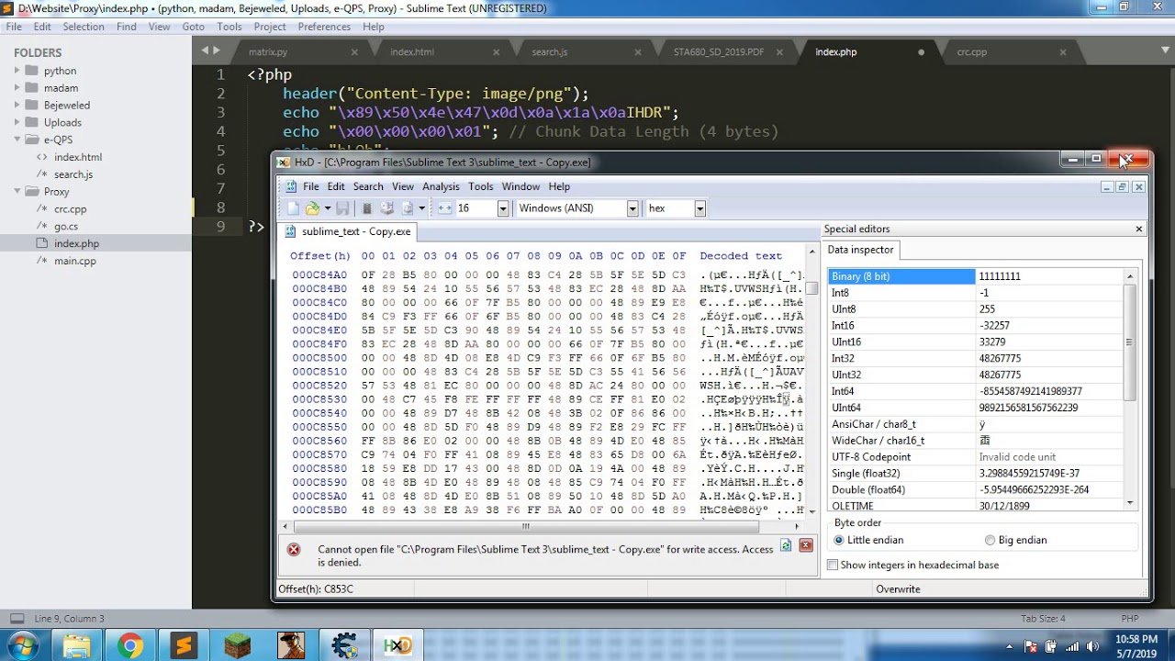Collapse Proxy folder in sidebar
1175x661 pixels.
click(17, 192)
